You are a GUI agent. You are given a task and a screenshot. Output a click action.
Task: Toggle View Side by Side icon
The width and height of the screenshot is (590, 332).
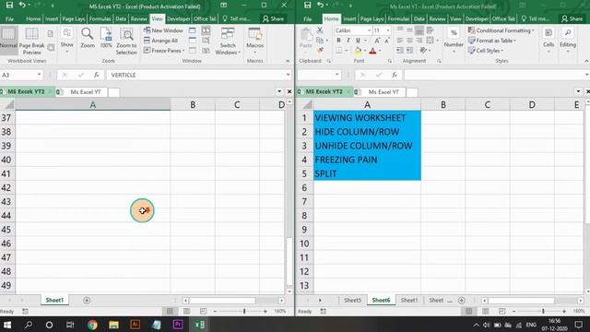pyautogui.click(x=206, y=30)
